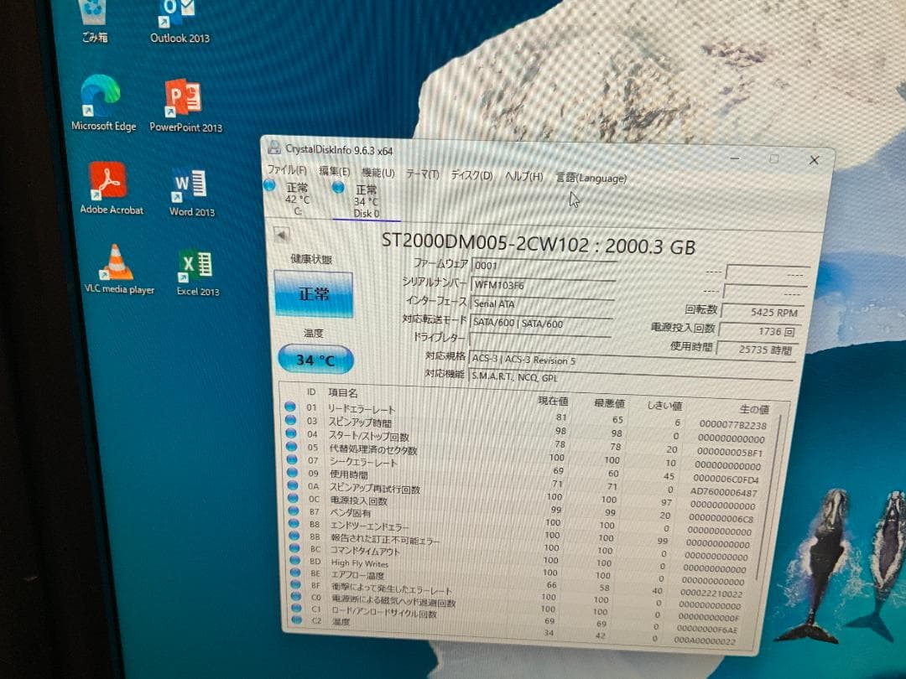Click the status dot next to High Fly Writes

click(x=295, y=560)
